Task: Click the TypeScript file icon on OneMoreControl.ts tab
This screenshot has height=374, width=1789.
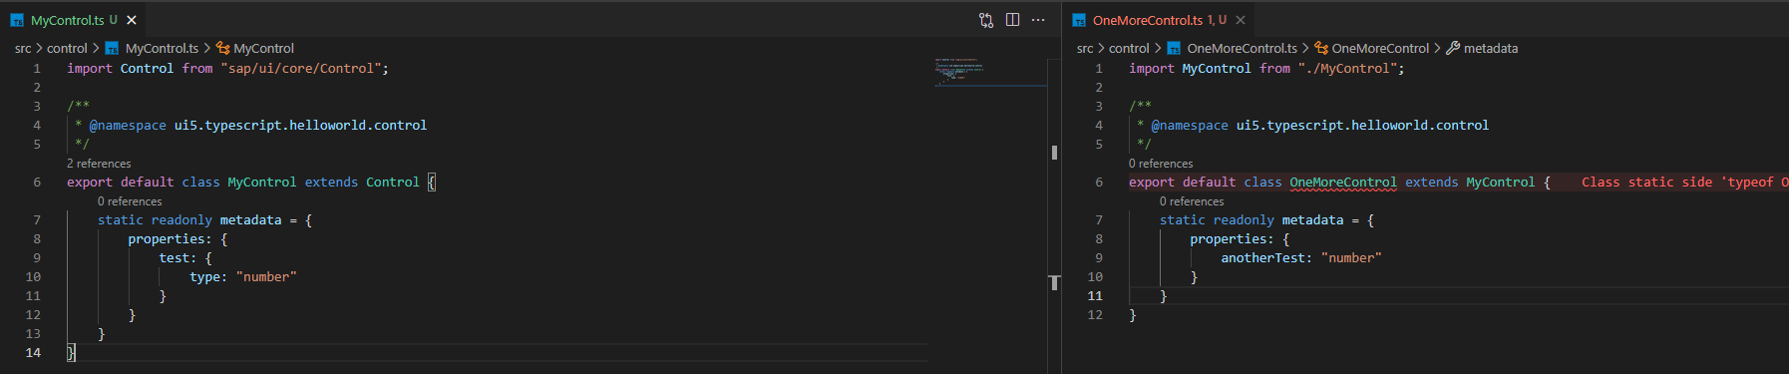Action: [x=1079, y=20]
